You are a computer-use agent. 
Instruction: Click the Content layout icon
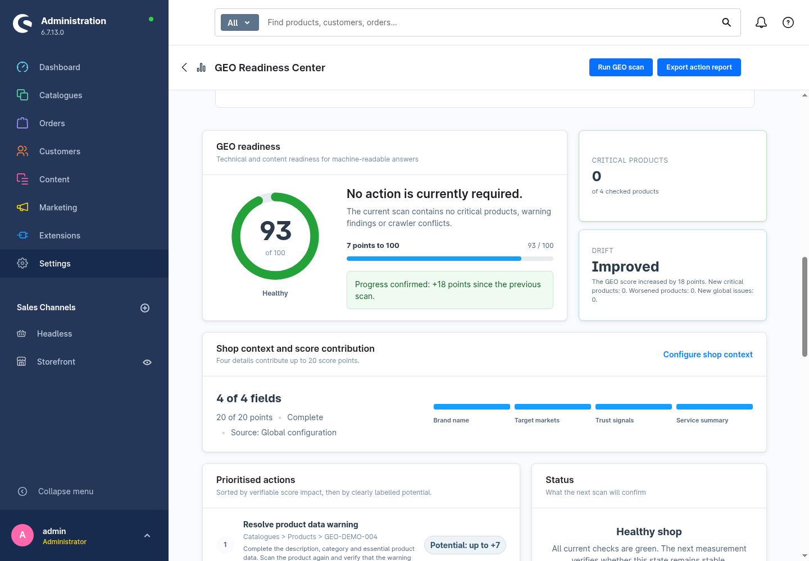(x=22, y=180)
